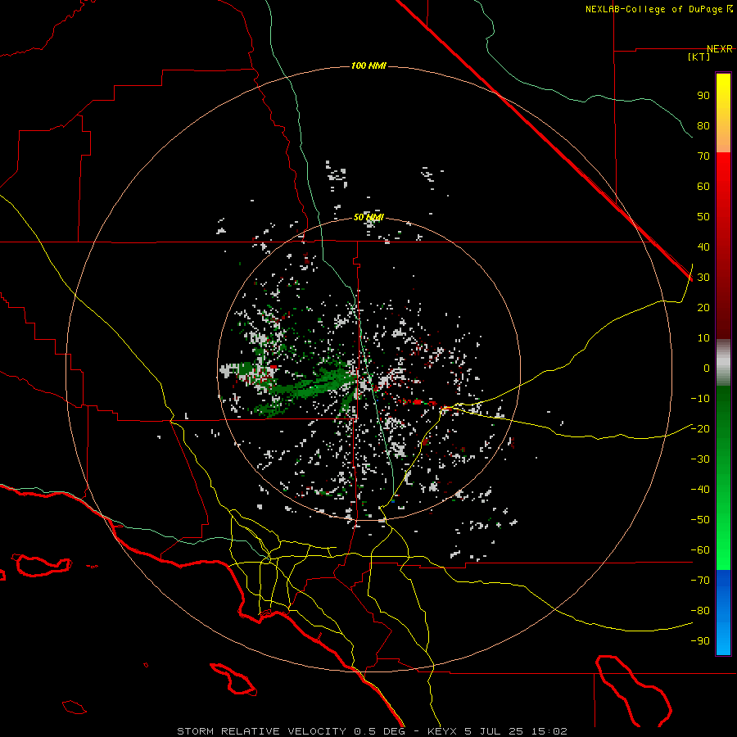Click the 40 value on velocity scale
The height and width of the screenshot is (737, 737).
tap(703, 246)
